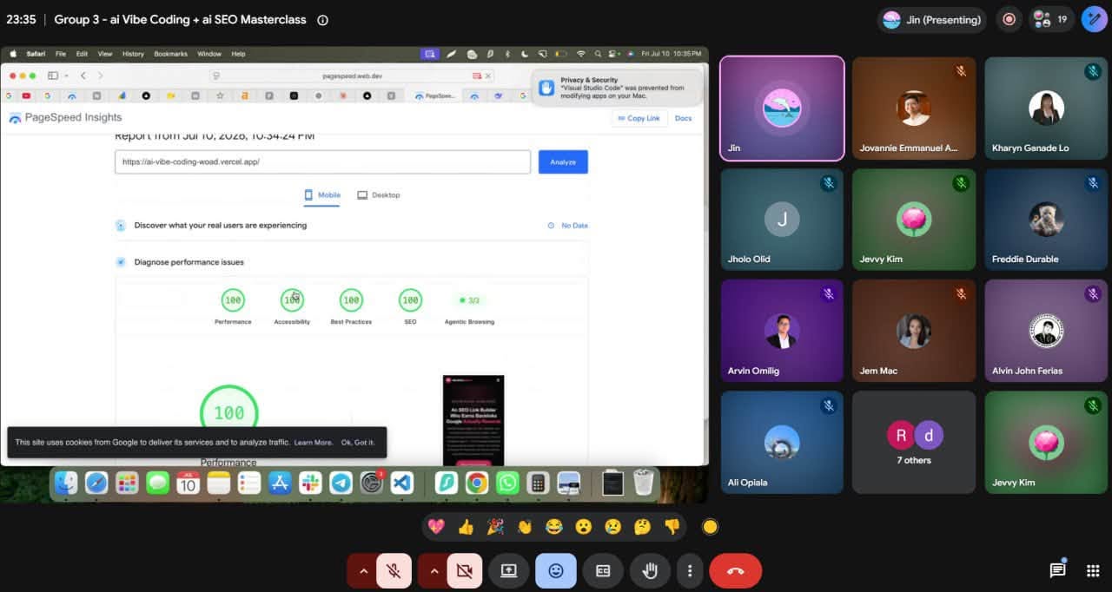Click the Performance score 100 gauge
The image size is (1112, 592).
tap(233, 300)
